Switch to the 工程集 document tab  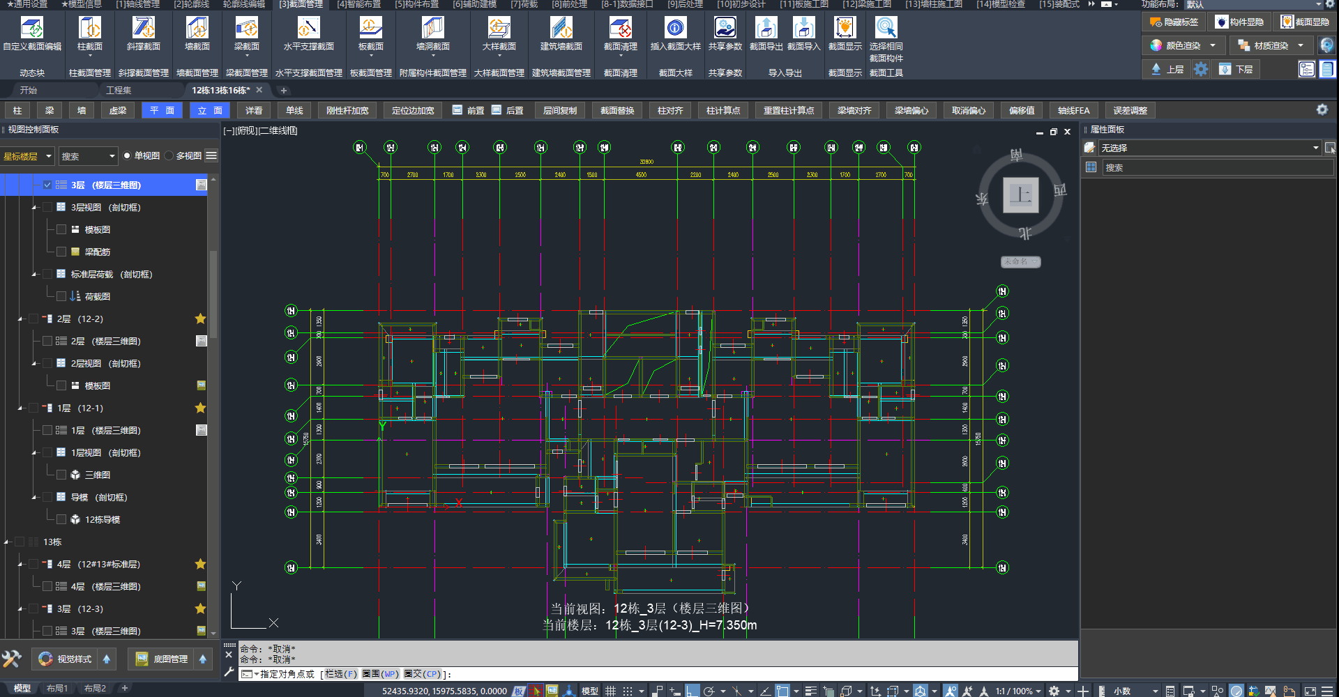pyautogui.click(x=119, y=91)
